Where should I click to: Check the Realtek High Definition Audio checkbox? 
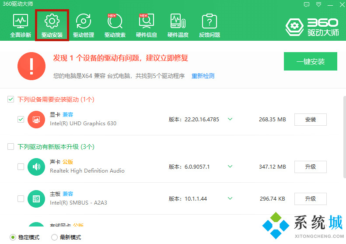21,166
